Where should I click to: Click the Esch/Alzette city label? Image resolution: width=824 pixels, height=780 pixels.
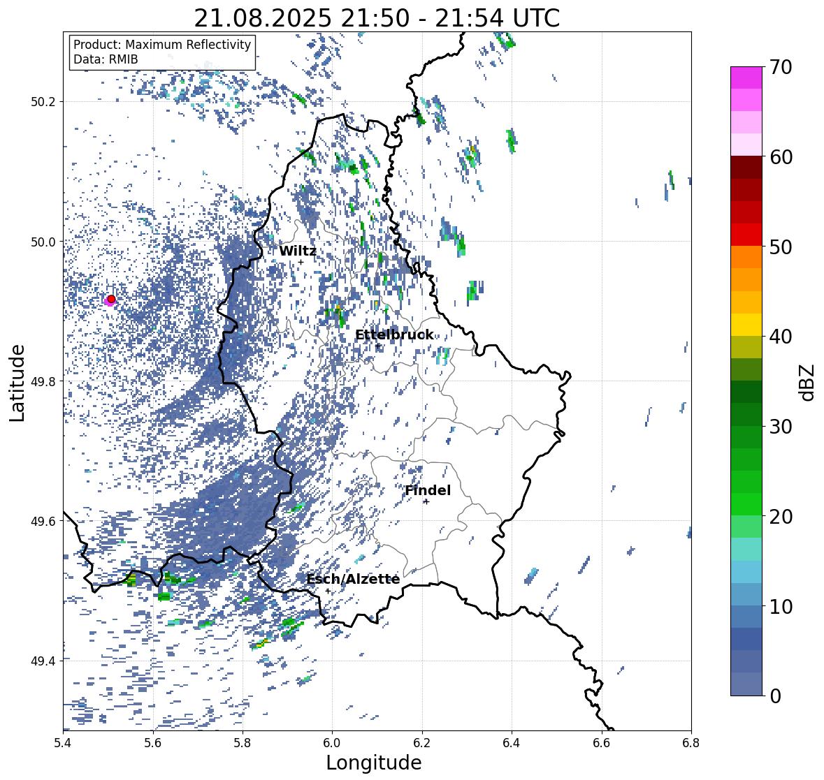pos(353,579)
